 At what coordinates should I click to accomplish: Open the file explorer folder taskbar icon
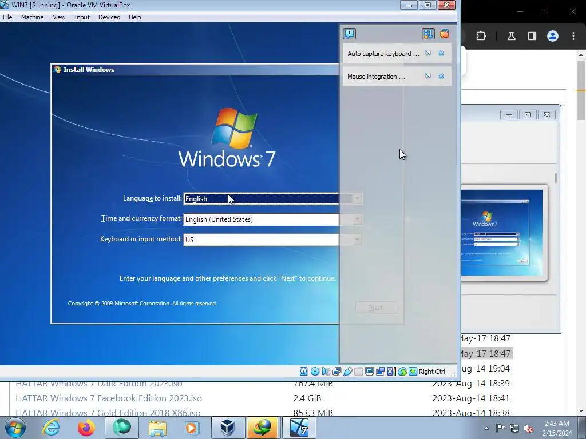[157, 428]
